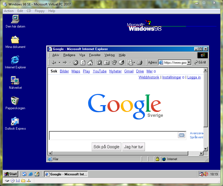Click the Jag har tur button
Image resolution: width=223 pixels, height=186 pixels.
tap(134, 147)
